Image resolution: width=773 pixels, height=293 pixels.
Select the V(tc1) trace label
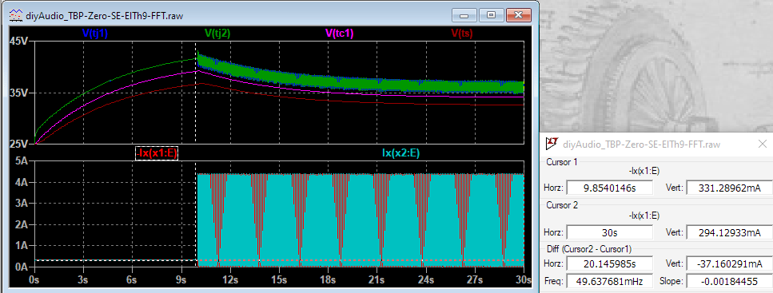[339, 34]
